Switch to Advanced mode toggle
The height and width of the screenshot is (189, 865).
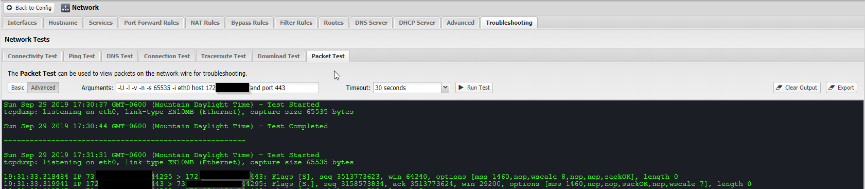(x=43, y=88)
